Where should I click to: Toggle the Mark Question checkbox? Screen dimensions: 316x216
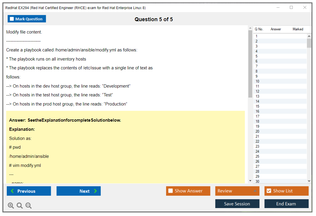12,19
